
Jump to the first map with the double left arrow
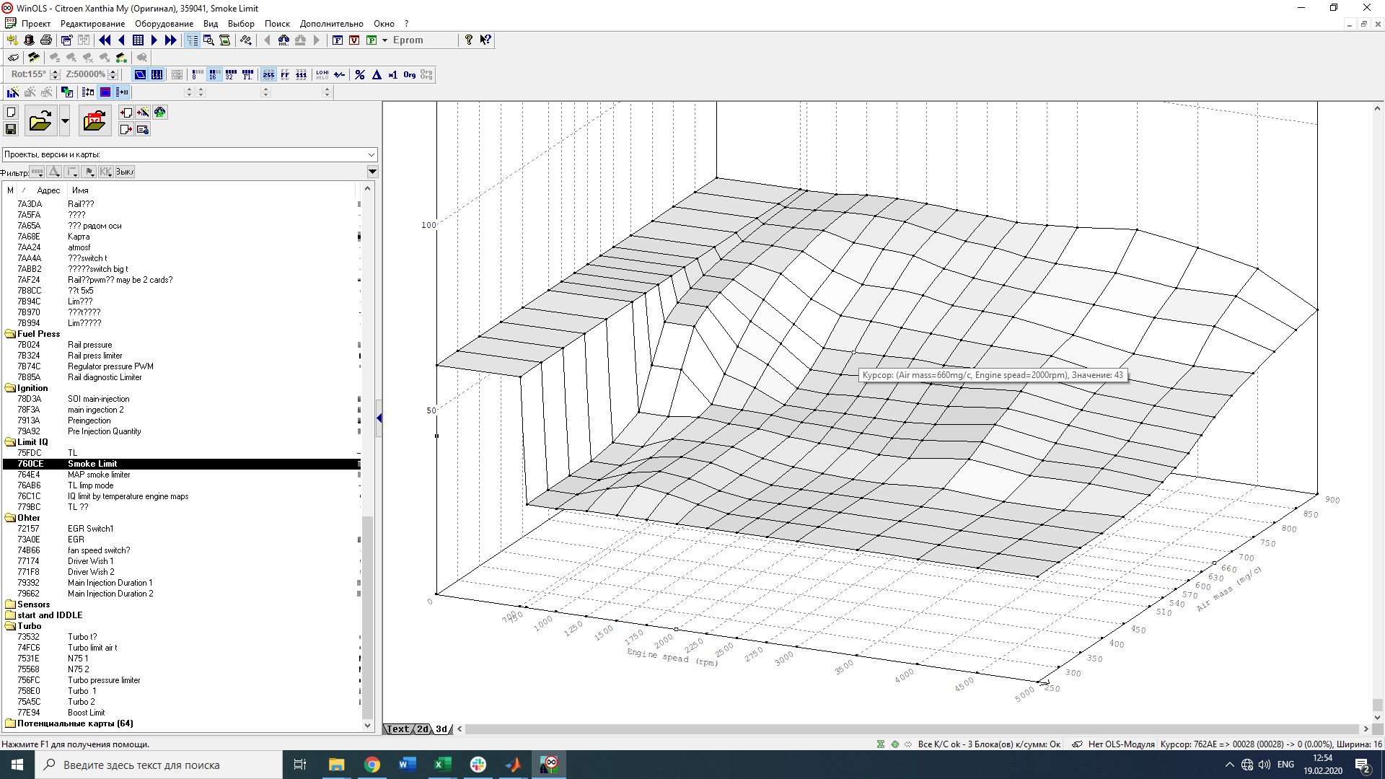tap(105, 40)
